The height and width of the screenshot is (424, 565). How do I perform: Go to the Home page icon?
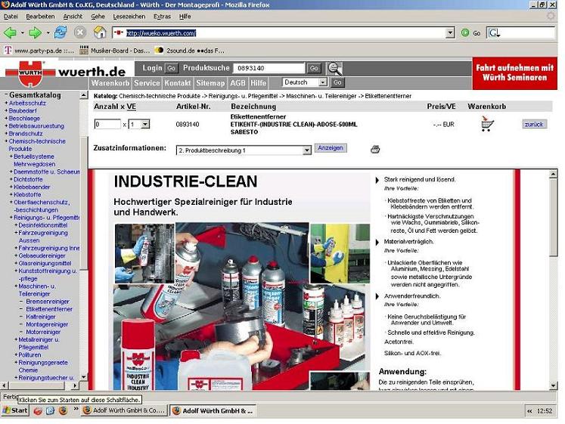click(100, 32)
